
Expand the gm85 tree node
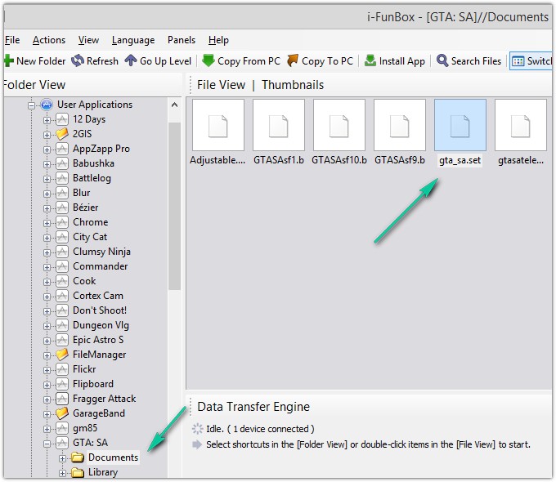[47, 429]
